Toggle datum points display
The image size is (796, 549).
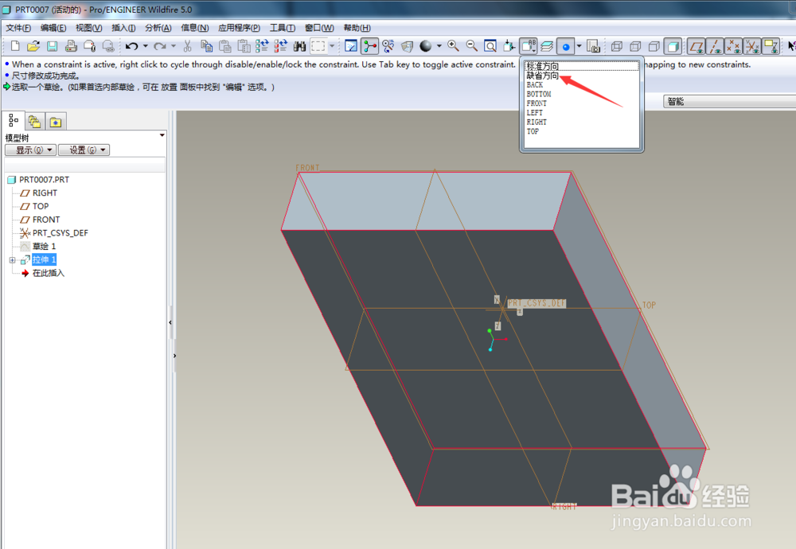click(x=734, y=47)
